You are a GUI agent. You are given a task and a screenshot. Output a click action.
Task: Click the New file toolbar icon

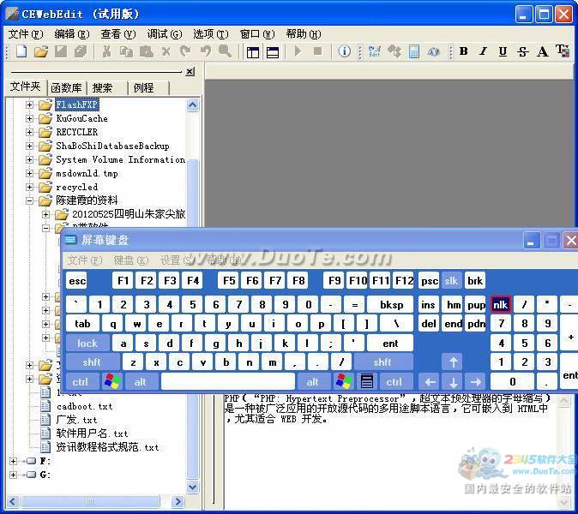21,51
